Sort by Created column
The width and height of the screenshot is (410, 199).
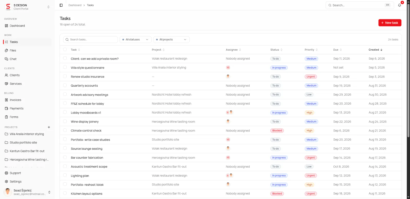pyautogui.click(x=375, y=50)
